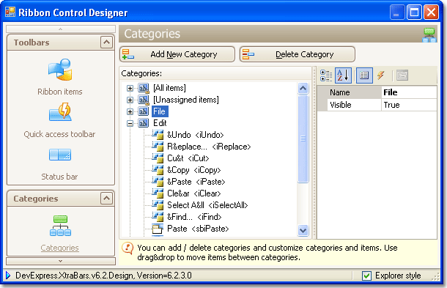Click the icon beside Cu&t item

click(158, 158)
